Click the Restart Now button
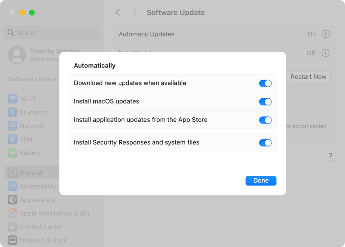 point(308,77)
